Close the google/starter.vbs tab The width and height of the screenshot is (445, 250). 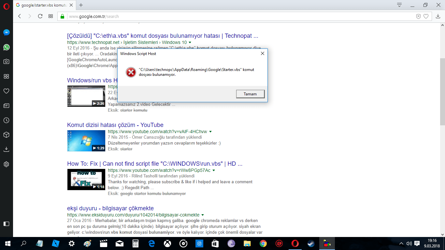(x=71, y=5)
